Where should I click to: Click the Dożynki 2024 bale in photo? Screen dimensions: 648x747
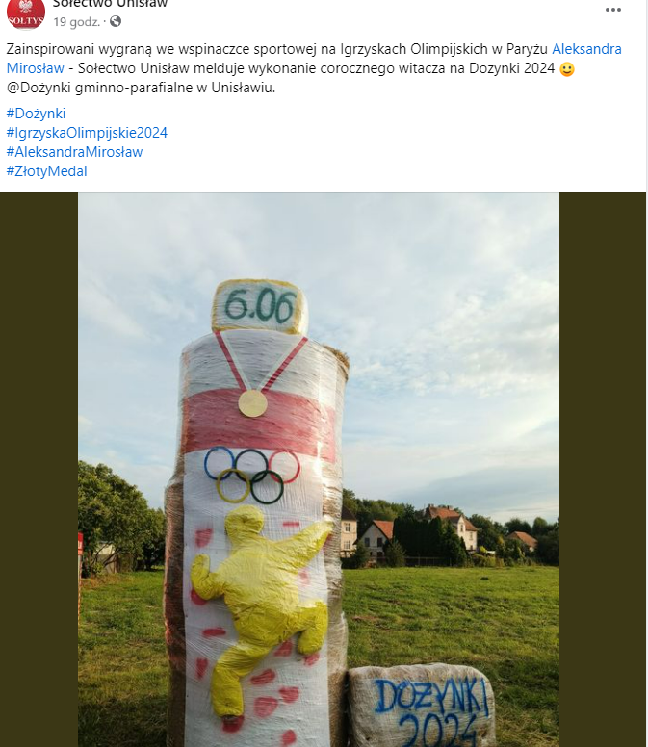point(421,706)
